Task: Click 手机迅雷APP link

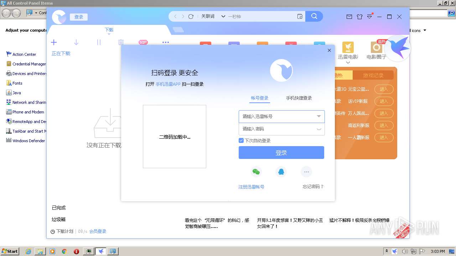Action: coord(168,84)
